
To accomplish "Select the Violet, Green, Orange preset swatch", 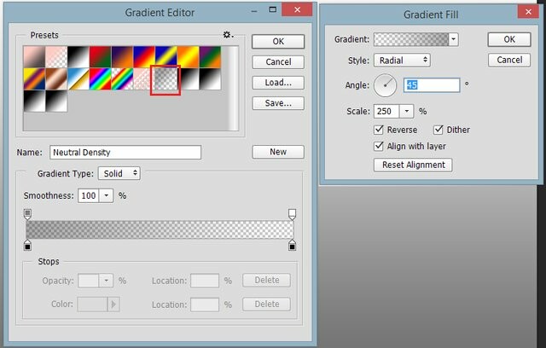I will (210, 57).
